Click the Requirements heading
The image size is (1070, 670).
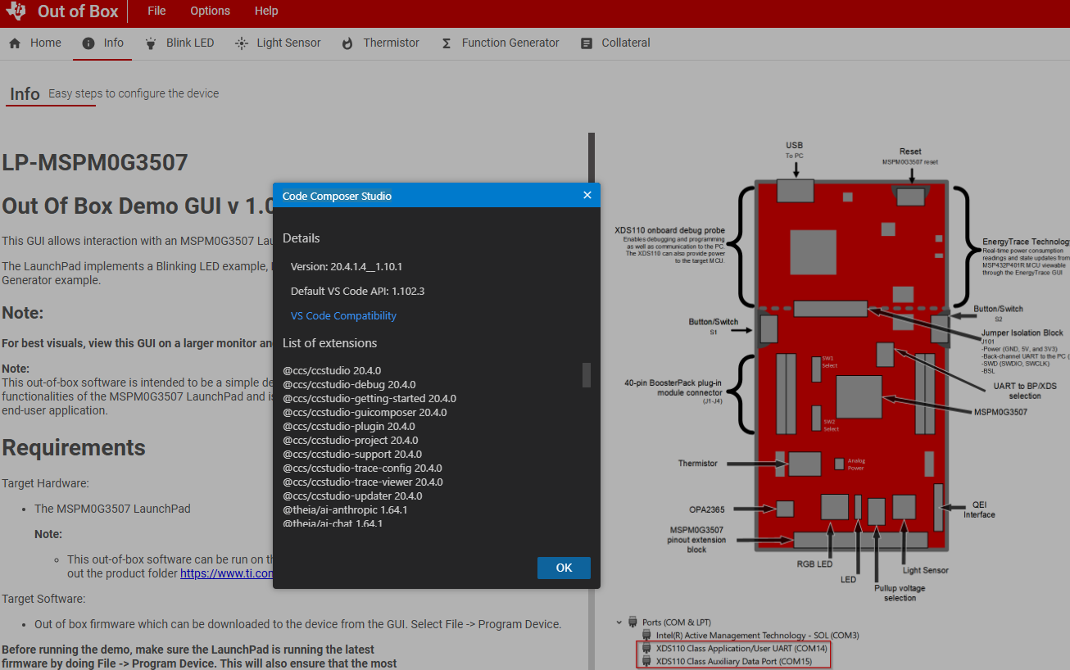(x=74, y=448)
